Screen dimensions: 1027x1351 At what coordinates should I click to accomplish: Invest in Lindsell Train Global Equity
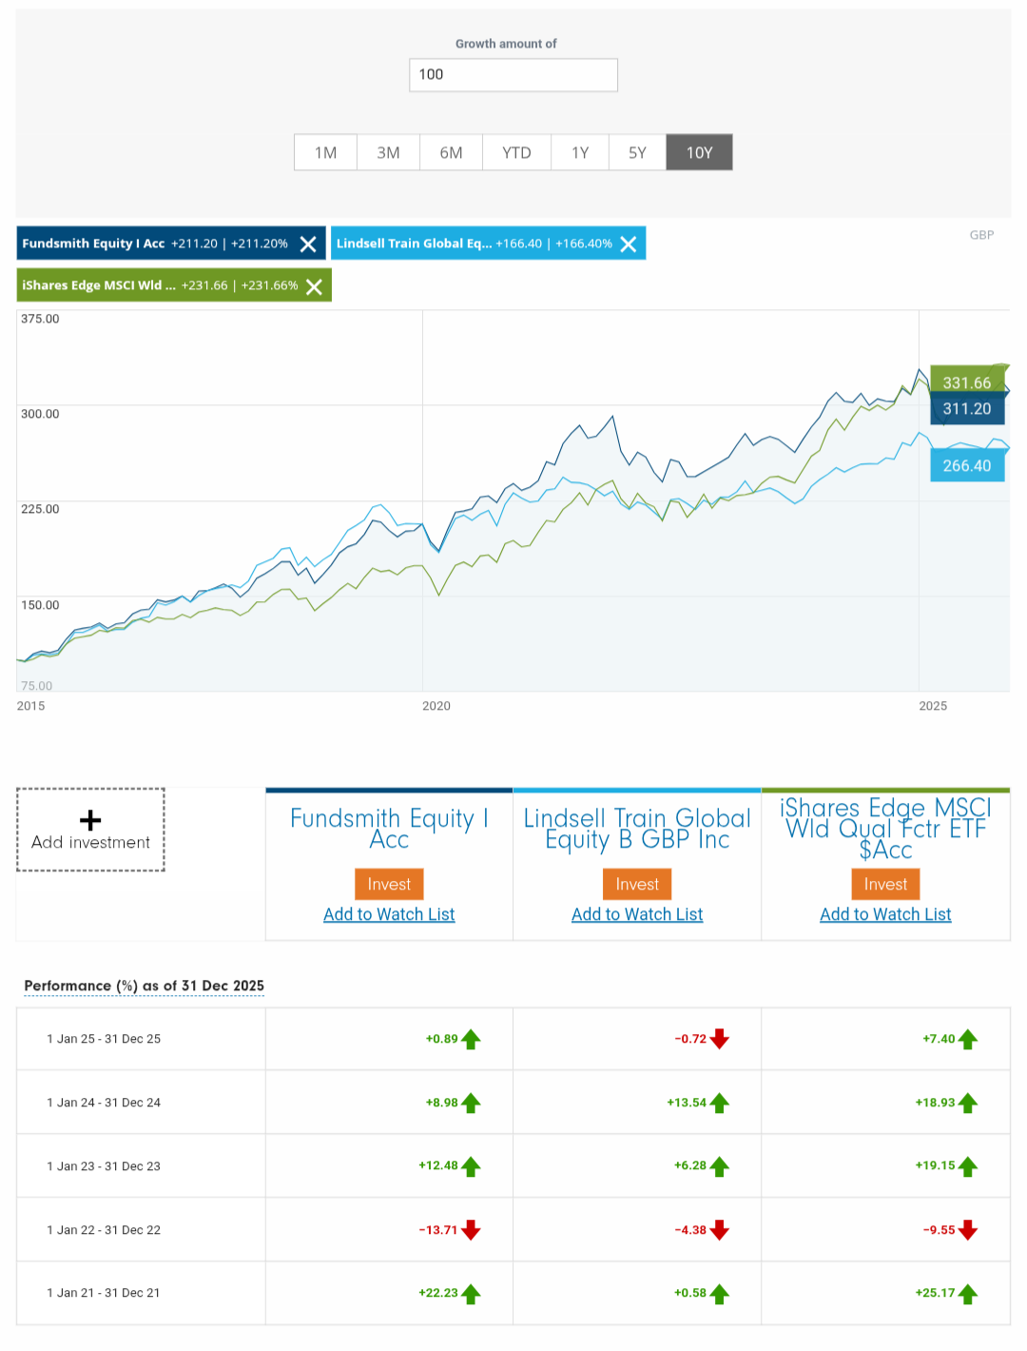[637, 884]
